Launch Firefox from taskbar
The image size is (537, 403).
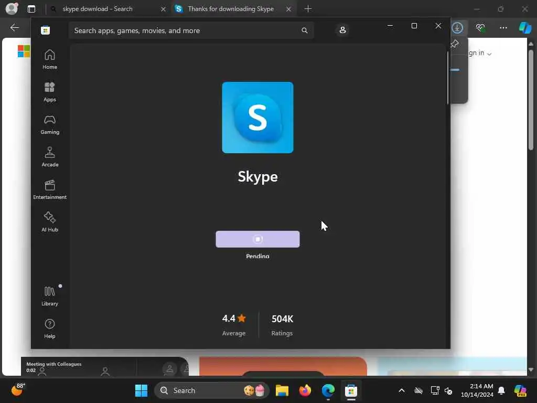[305, 390]
